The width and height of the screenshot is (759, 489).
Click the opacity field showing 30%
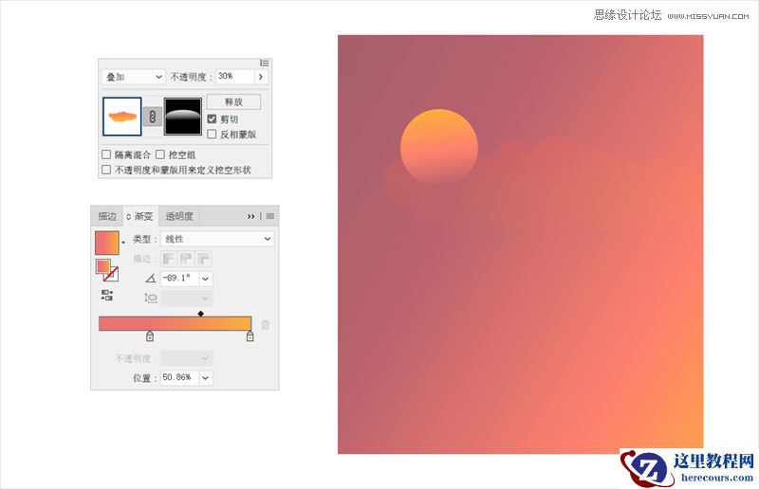click(x=234, y=77)
